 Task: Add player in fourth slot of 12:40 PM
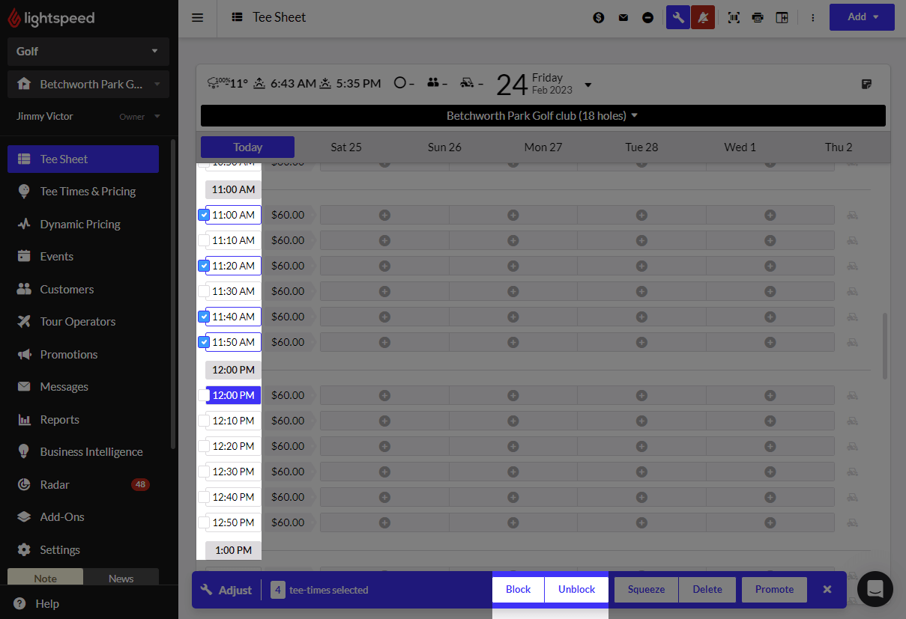[770, 497]
